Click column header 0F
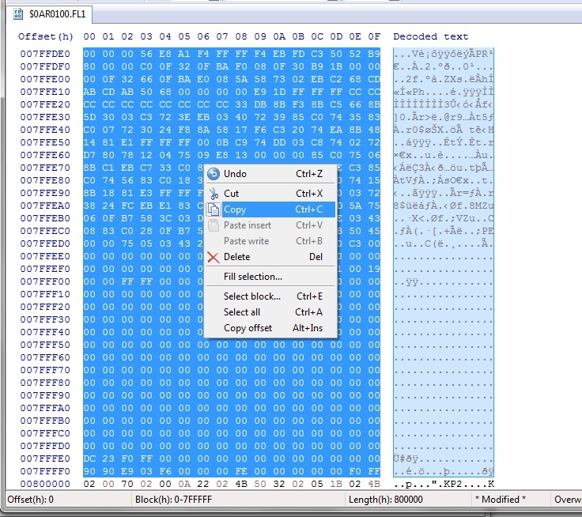 point(374,36)
